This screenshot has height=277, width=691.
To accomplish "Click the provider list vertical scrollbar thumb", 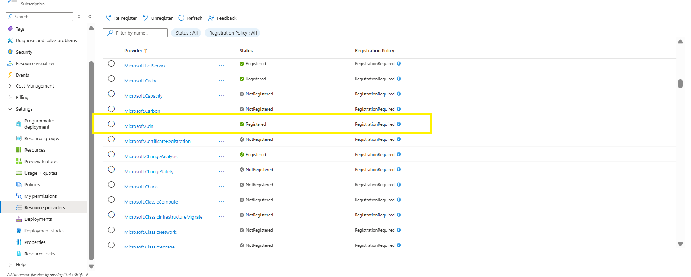I will click(680, 84).
